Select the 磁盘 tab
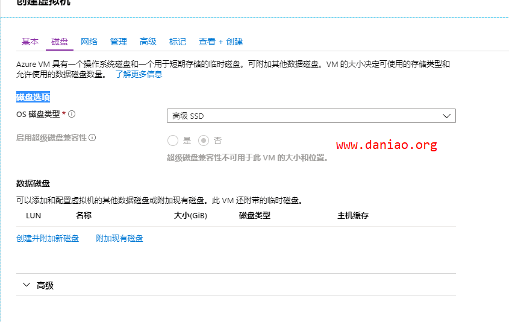 60,42
